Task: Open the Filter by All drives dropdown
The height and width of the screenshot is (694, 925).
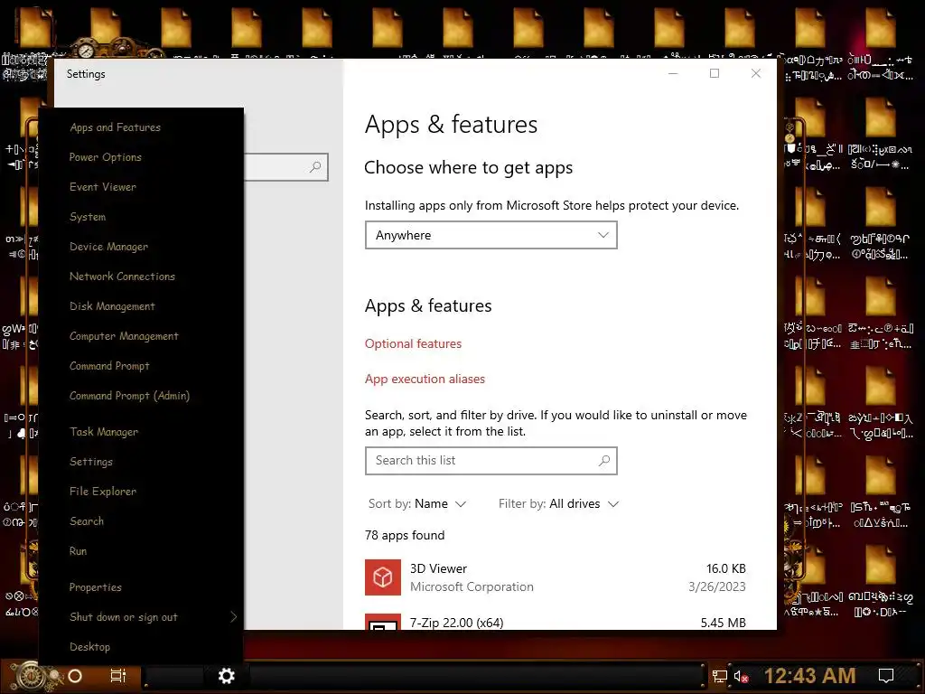Action: pyautogui.click(x=558, y=503)
